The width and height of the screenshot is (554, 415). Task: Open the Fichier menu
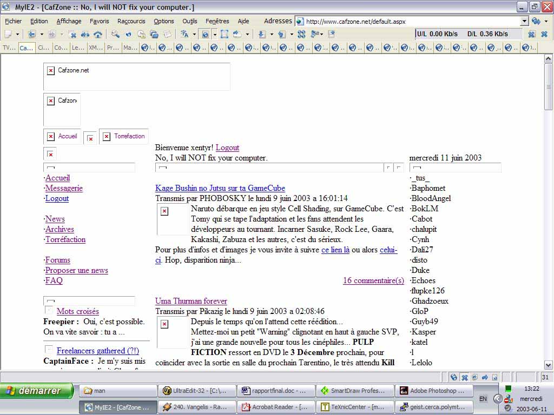tap(13, 21)
